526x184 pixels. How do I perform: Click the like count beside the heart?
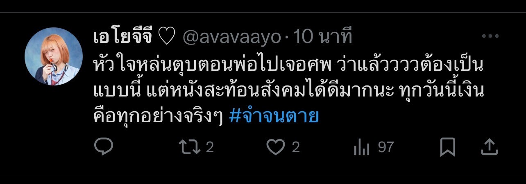296,147
